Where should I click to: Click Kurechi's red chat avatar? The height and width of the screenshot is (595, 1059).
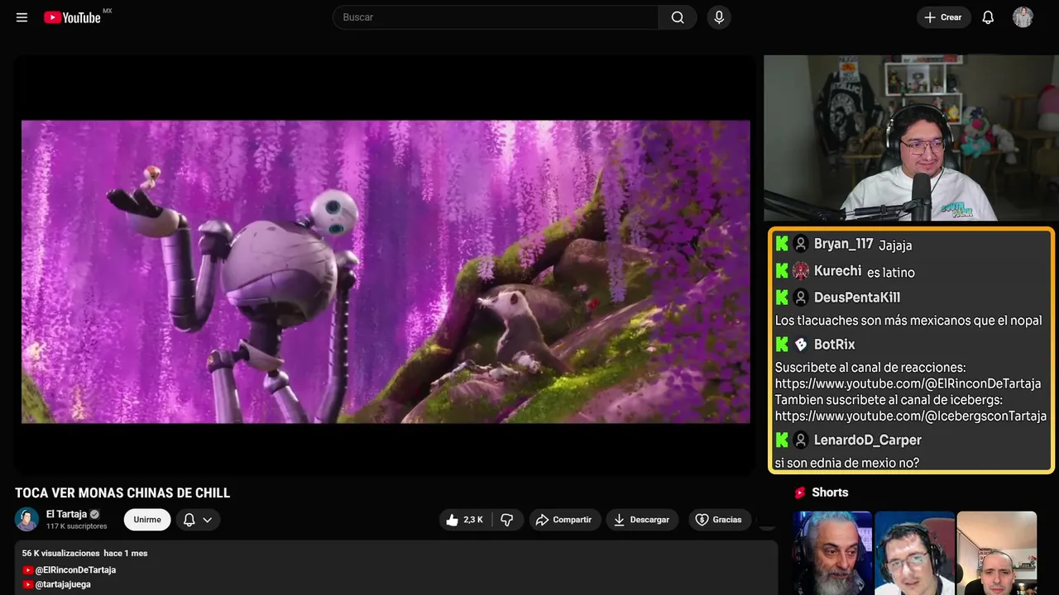tap(801, 271)
